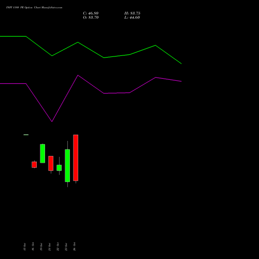Click the 16 Oct date axis label
Viewport: 259px width, 259px height.
tap(33, 247)
